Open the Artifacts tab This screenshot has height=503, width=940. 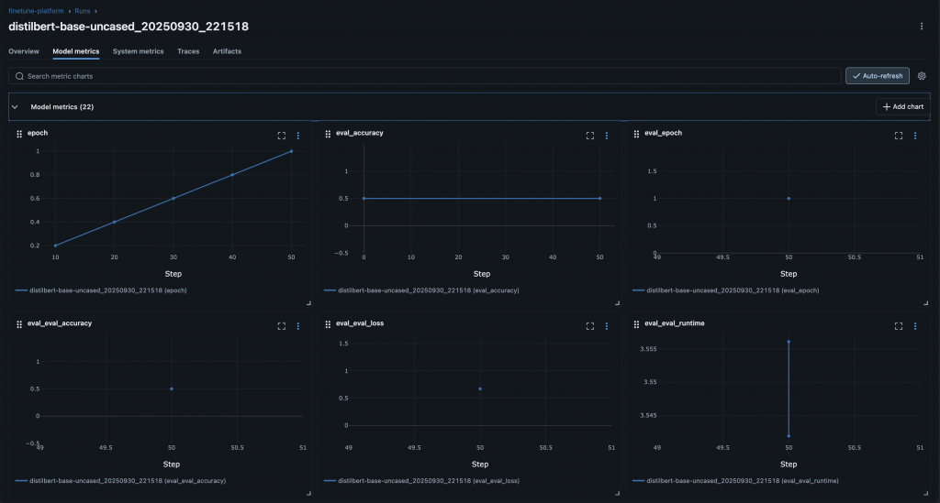[x=227, y=51]
